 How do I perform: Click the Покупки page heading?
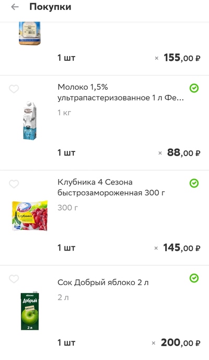50,7
